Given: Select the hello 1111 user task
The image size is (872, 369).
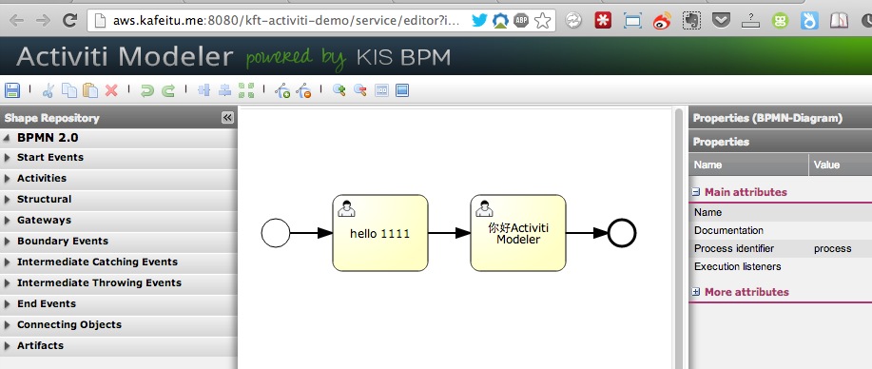Looking at the screenshot, I should click(380, 233).
